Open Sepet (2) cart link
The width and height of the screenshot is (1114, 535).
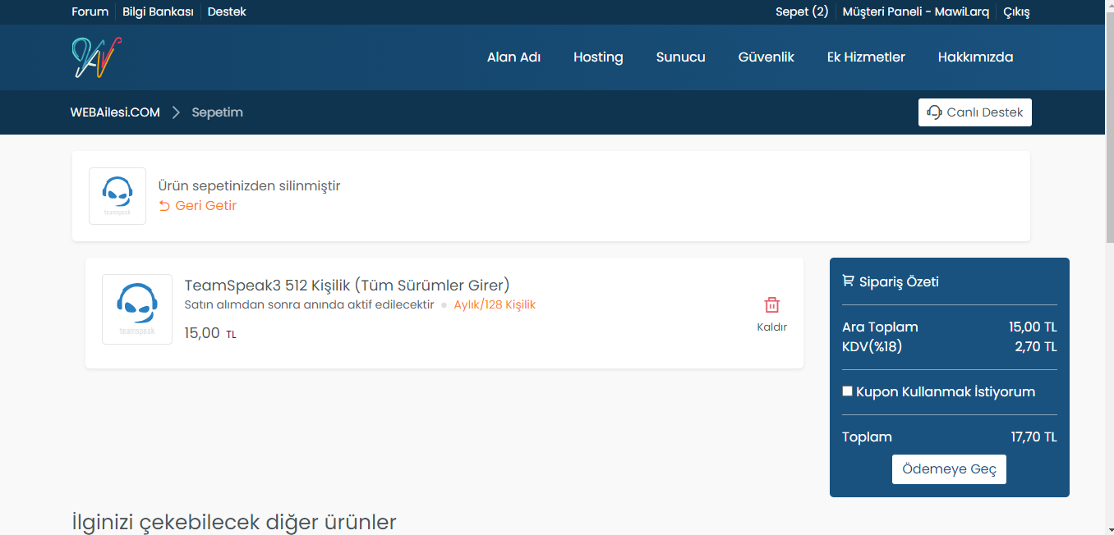[x=802, y=11]
